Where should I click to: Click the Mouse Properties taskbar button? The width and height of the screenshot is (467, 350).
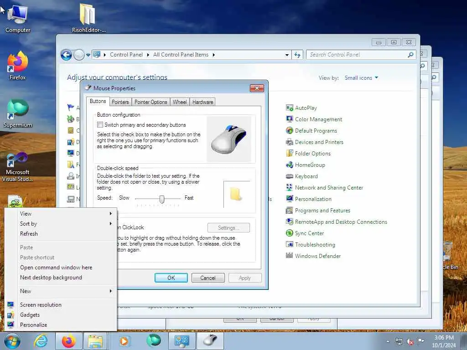(x=210, y=341)
